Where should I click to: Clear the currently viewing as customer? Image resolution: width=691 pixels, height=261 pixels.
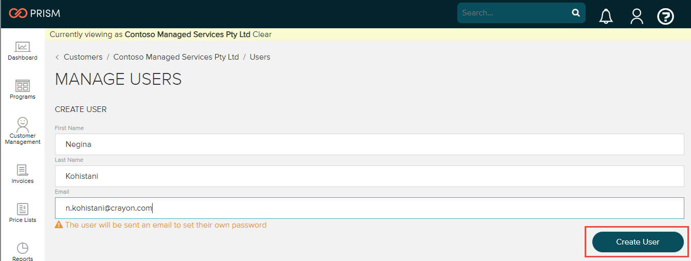[x=262, y=34]
